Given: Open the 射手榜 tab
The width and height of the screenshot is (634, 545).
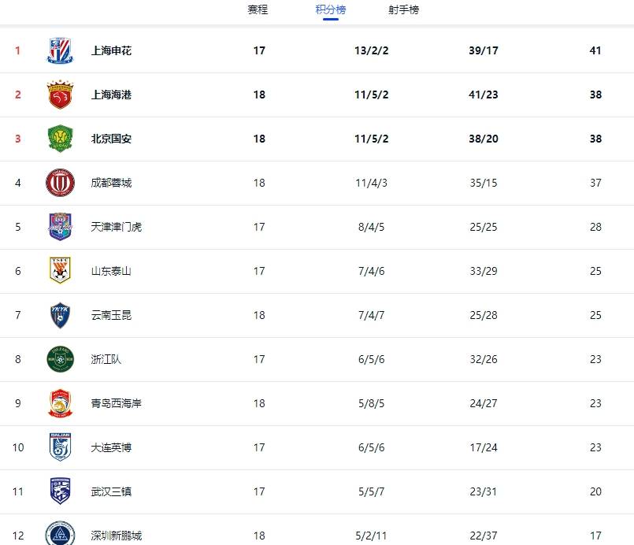Looking at the screenshot, I should [403, 10].
